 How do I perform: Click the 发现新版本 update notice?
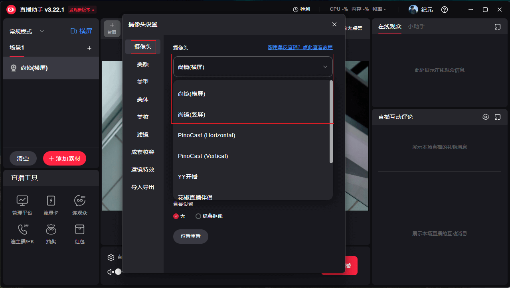[x=82, y=10]
